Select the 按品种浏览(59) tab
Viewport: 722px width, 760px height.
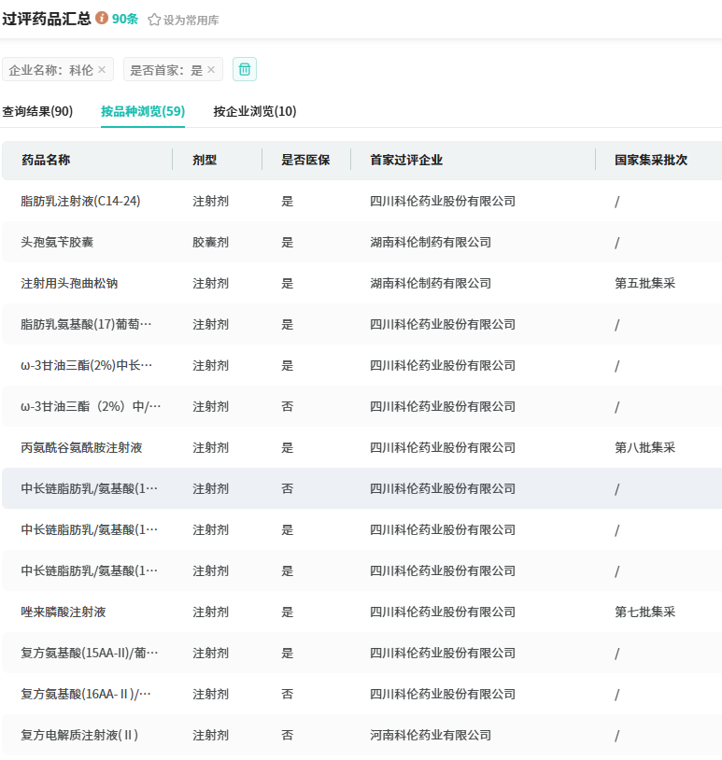tap(143, 111)
